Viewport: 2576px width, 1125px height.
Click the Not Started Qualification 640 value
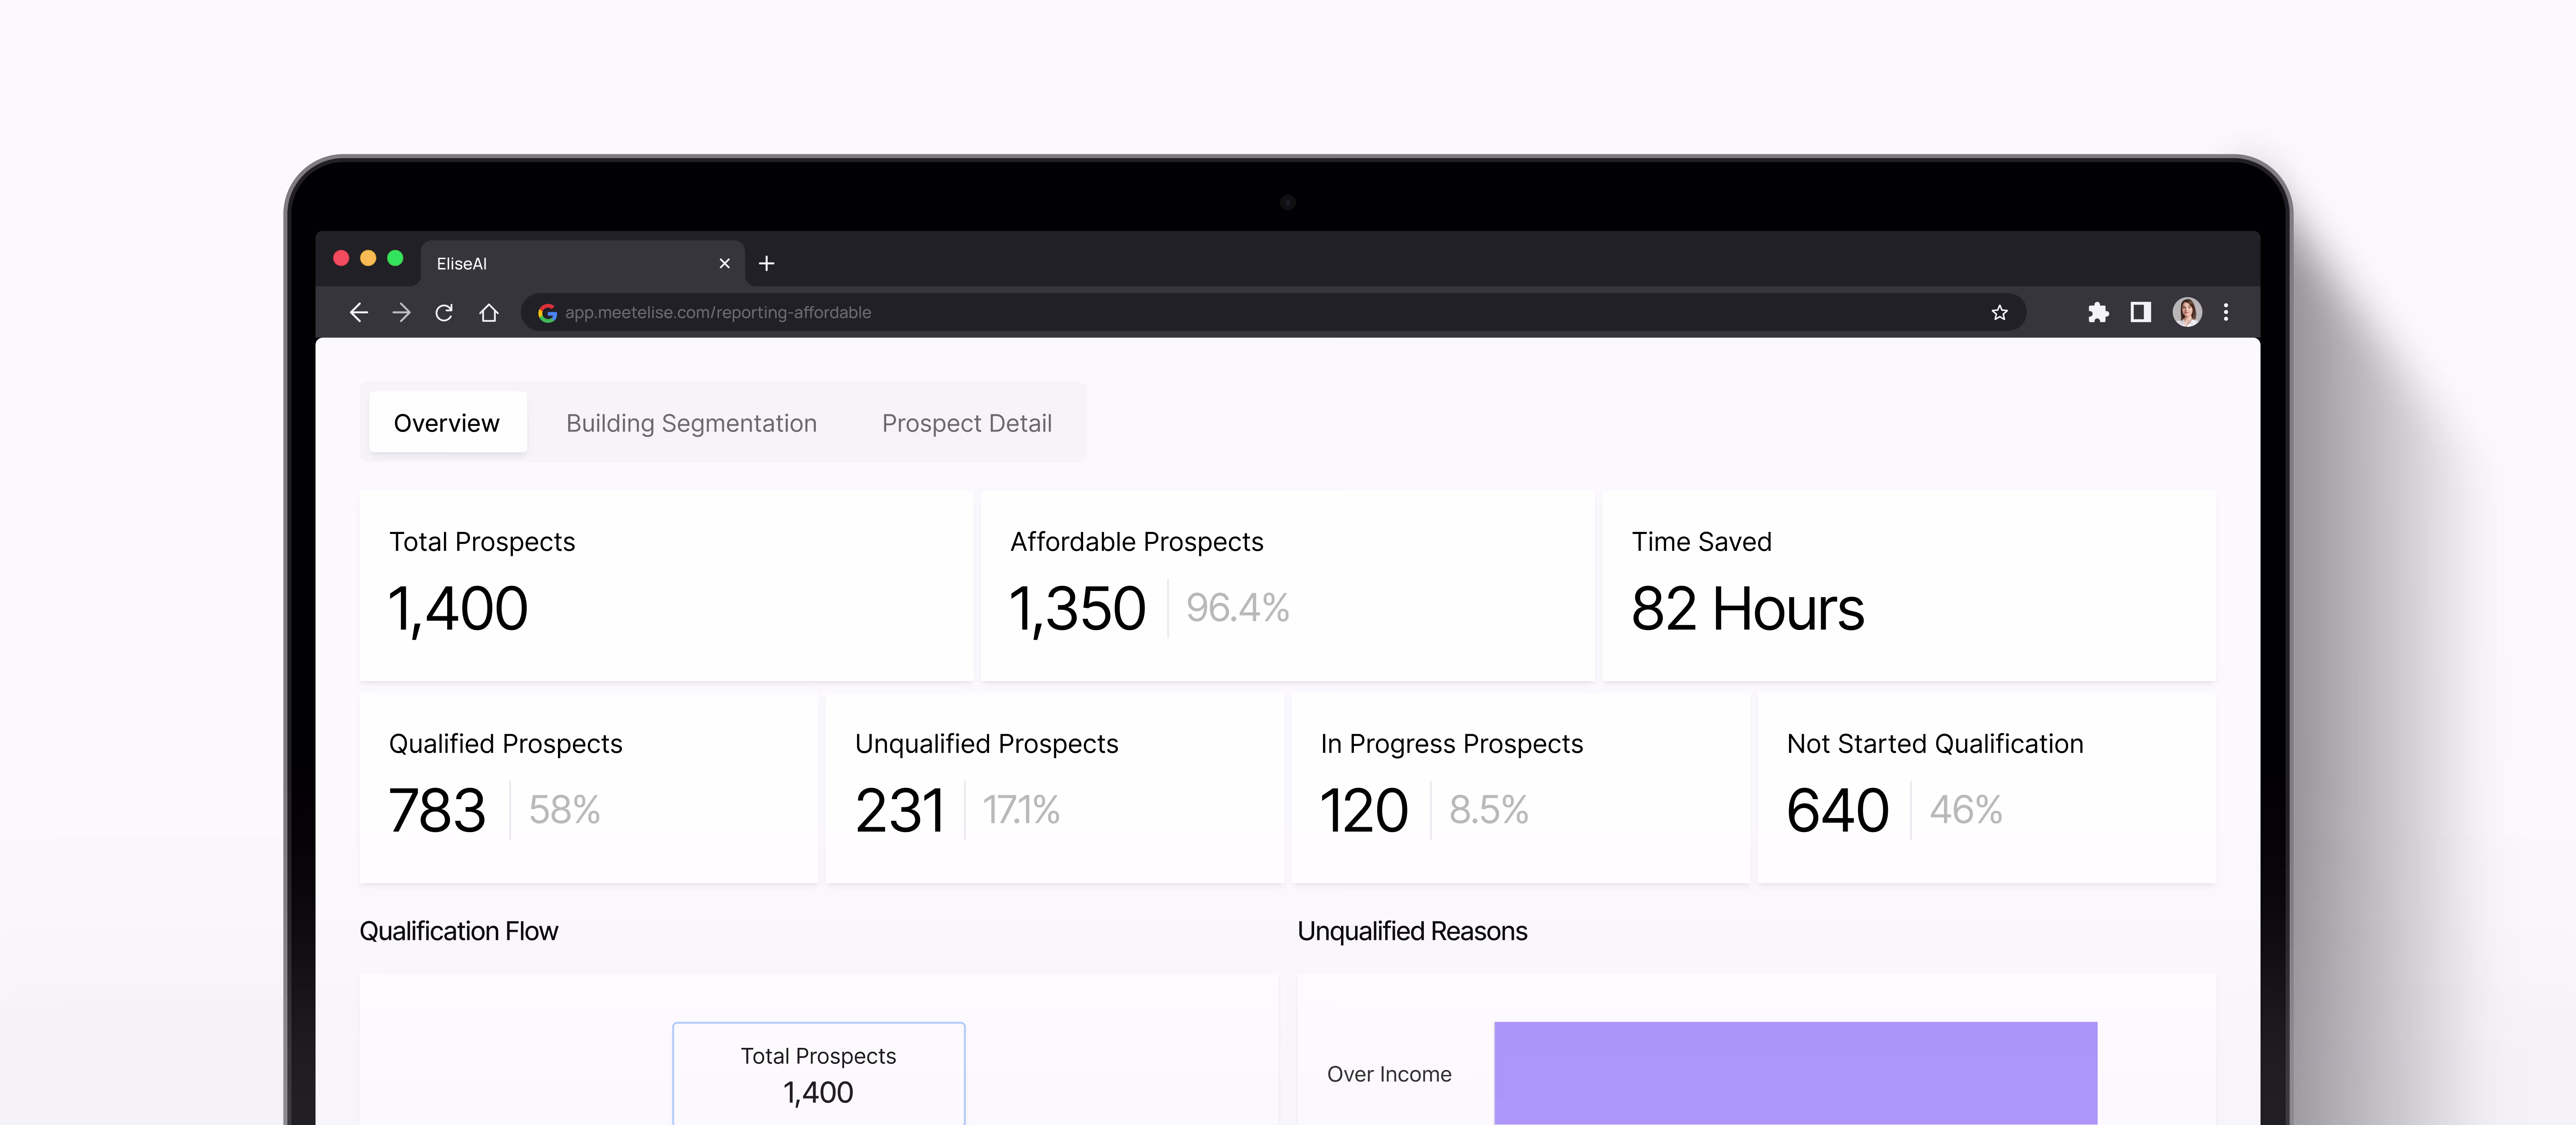click(1838, 810)
